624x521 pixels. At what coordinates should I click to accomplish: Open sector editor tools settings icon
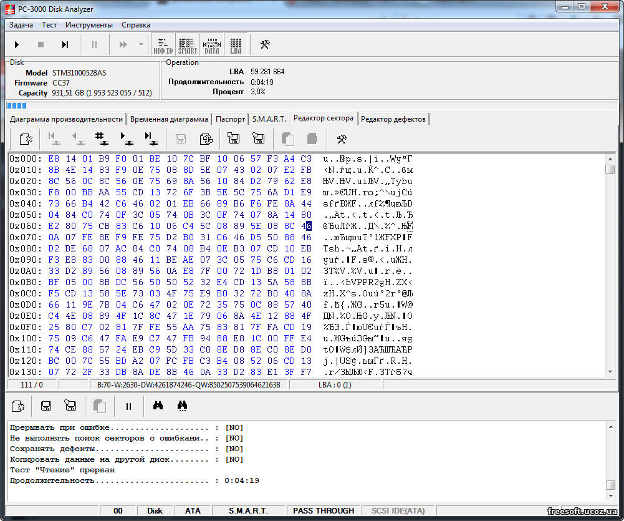tap(342, 139)
